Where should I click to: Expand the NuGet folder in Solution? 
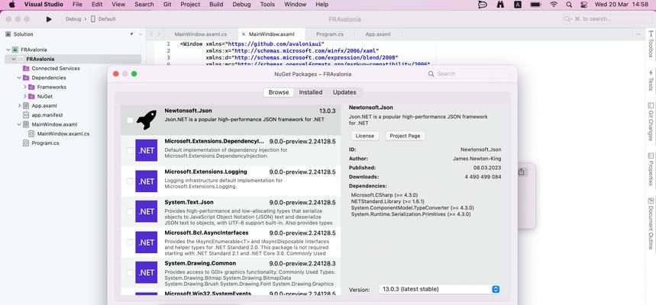tap(24, 97)
